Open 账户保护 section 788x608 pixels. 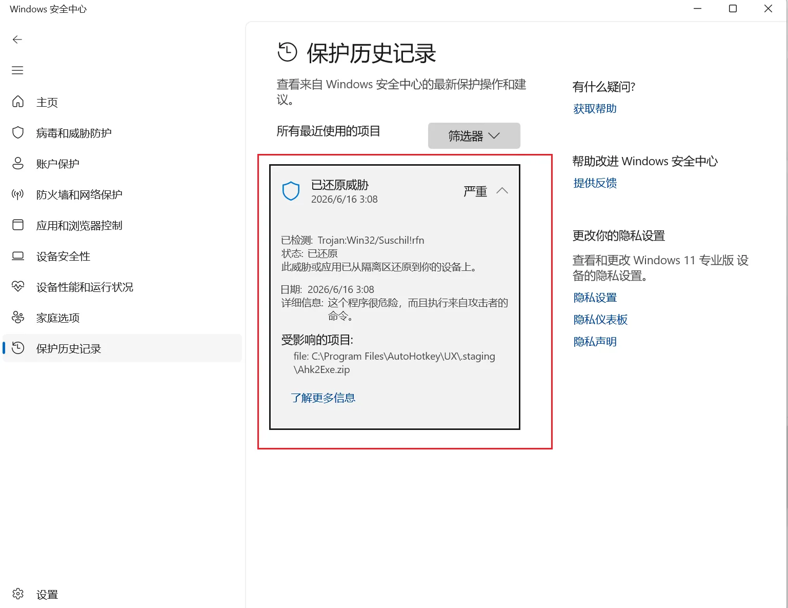click(x=122, y=164)
